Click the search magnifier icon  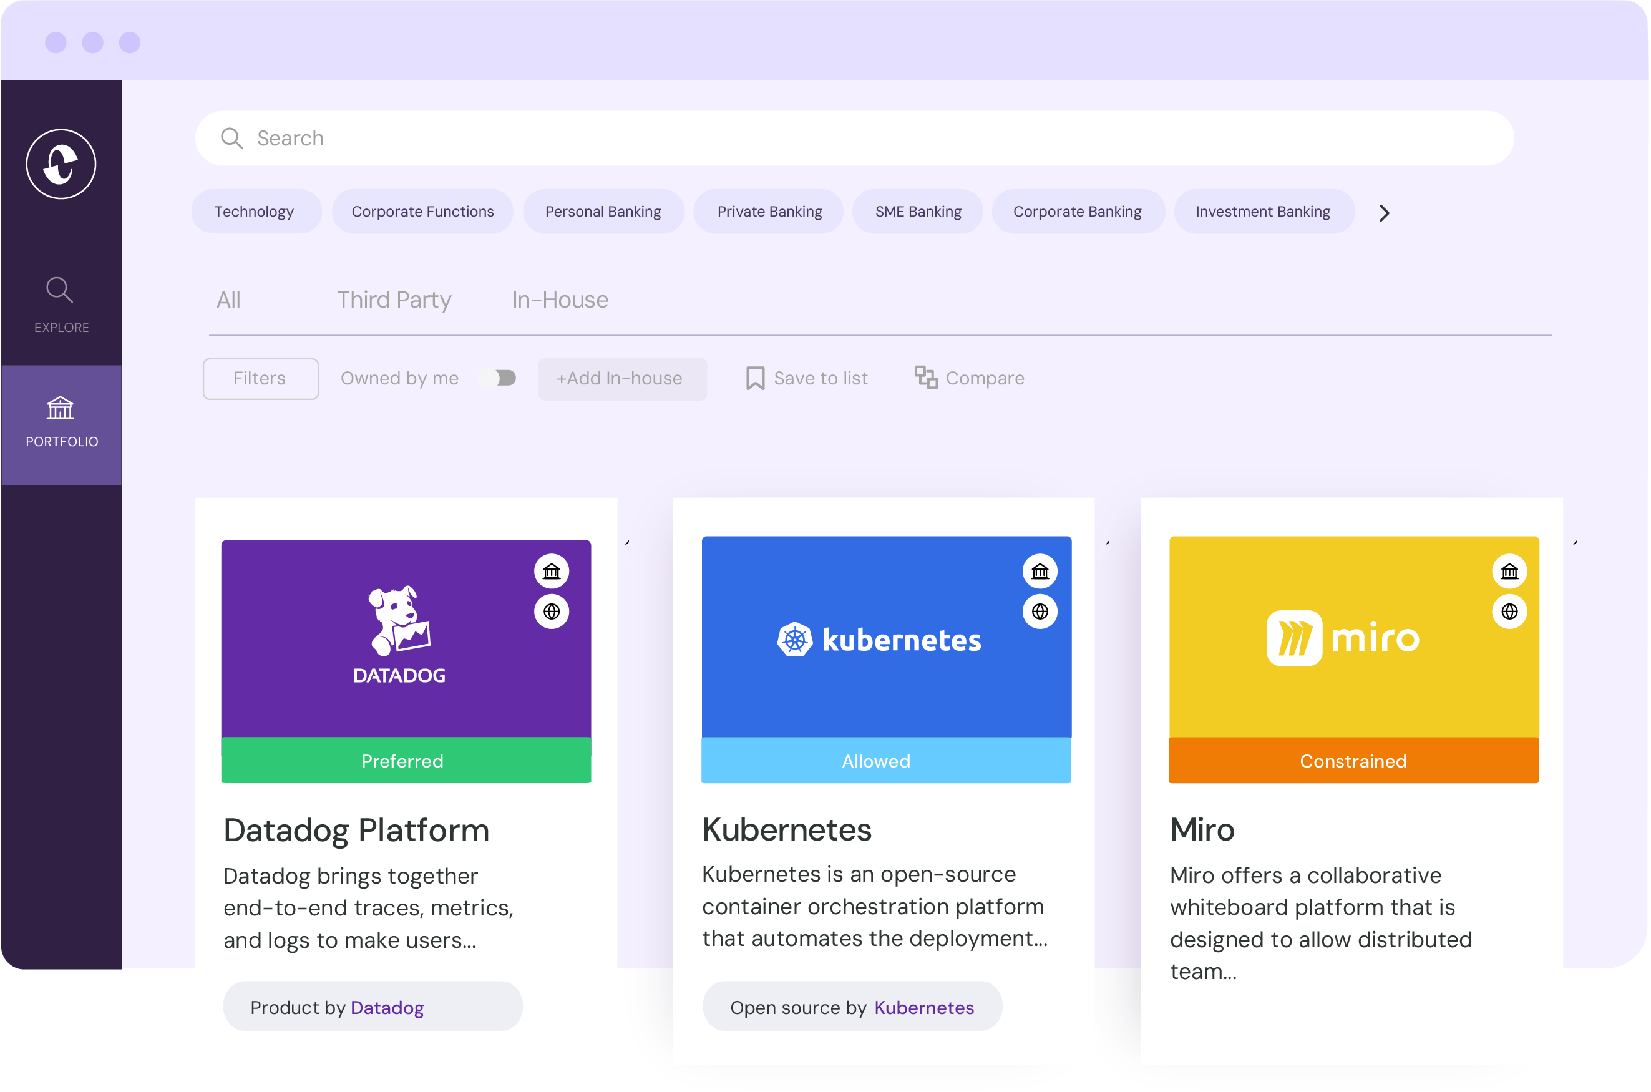click(232, 139)
